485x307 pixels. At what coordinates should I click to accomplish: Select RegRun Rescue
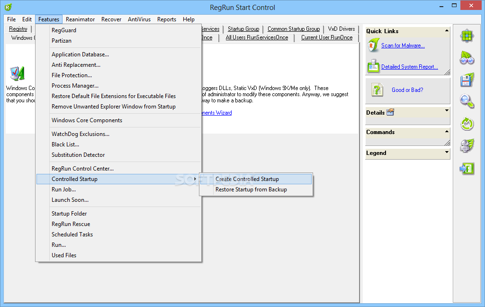click(x=119, y=224)
